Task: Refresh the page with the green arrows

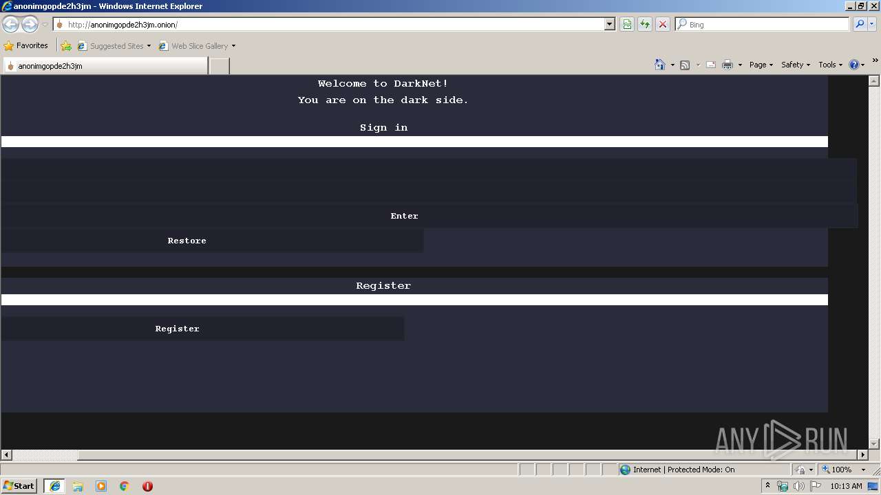Action: pyautogui.click(x=645, y=25)
